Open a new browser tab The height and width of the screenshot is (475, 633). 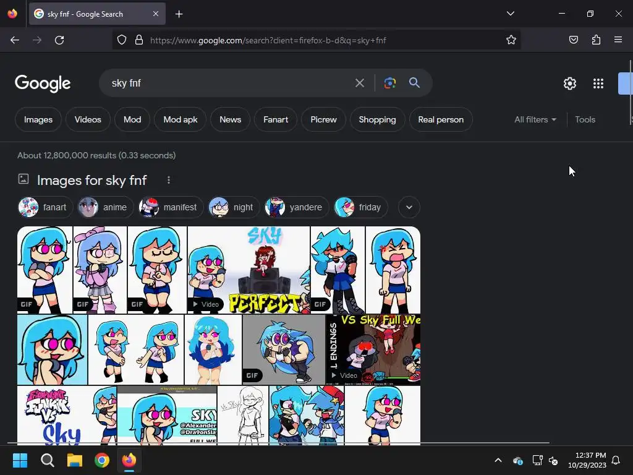point(179,14)
